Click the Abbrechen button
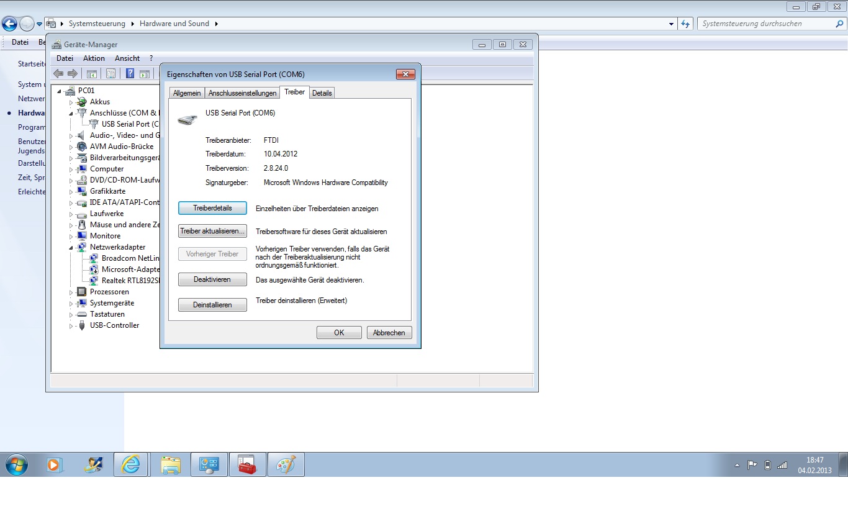 click(389, 333)
